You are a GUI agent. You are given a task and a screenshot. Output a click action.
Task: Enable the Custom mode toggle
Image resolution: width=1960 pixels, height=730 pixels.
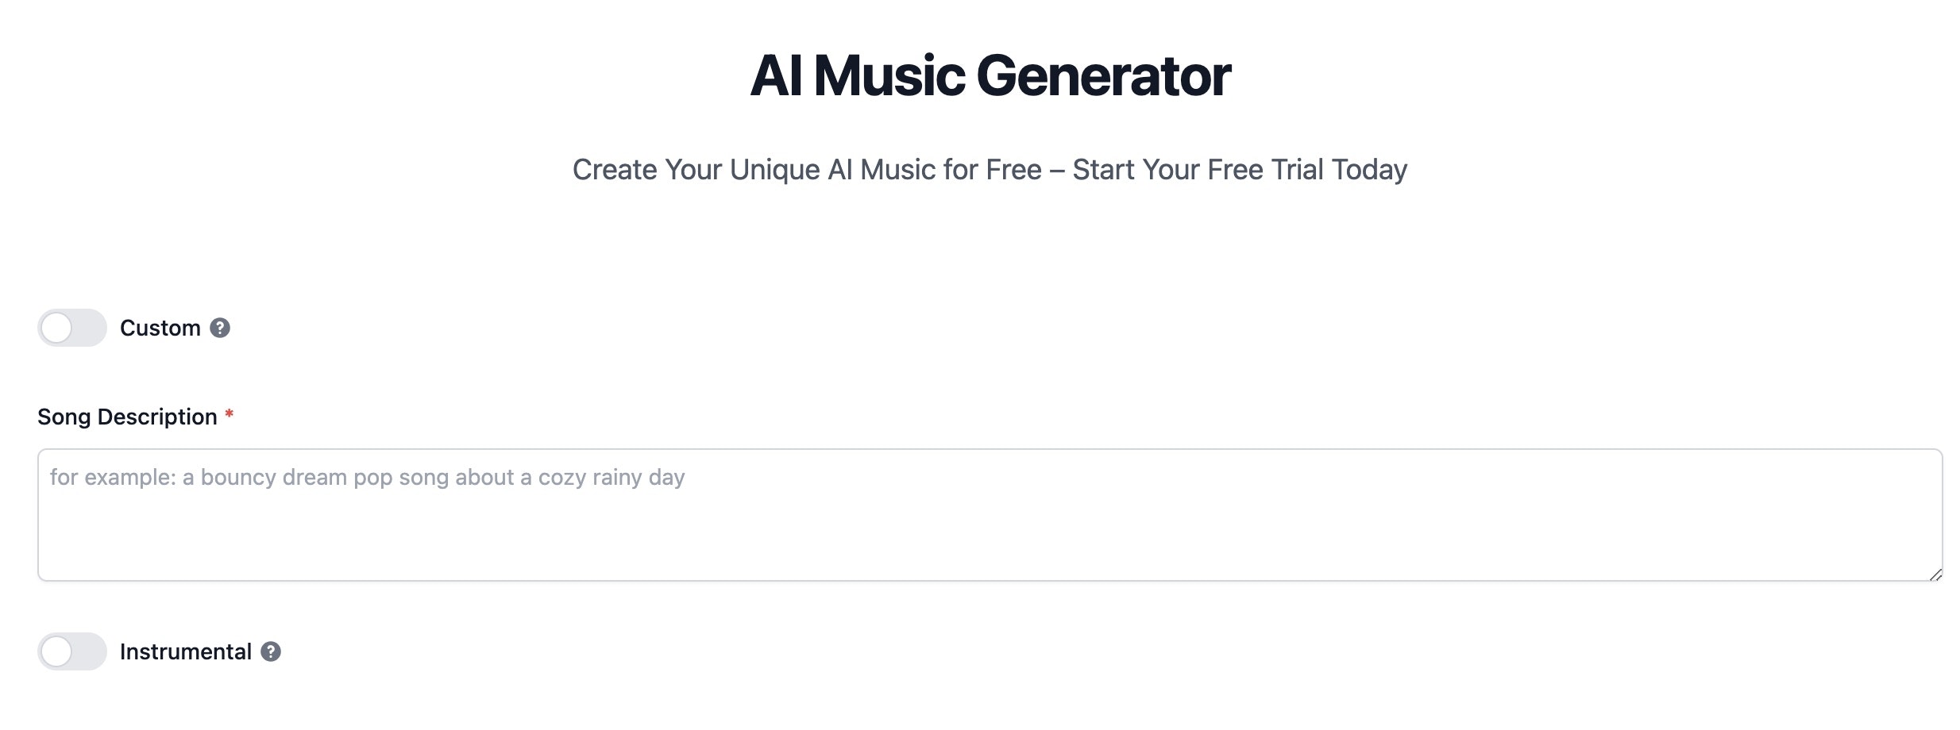(x=72, y=328)
